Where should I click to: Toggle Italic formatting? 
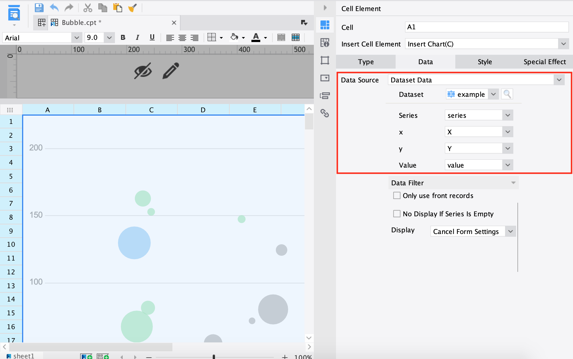pyautogui.click(x=137, y=37)
